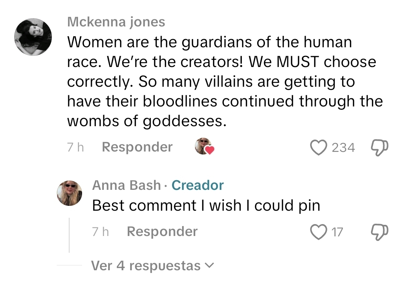Reply to Anna Bash via Responder
The width and height of the screenshot is (403, 287).
[162, 232]
